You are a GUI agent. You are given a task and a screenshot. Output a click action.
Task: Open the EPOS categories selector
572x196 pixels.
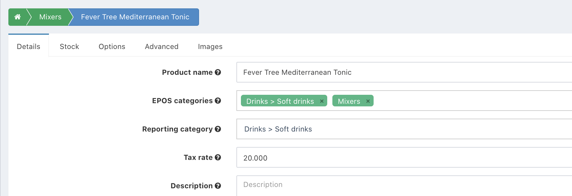click(x=467, y=101)
